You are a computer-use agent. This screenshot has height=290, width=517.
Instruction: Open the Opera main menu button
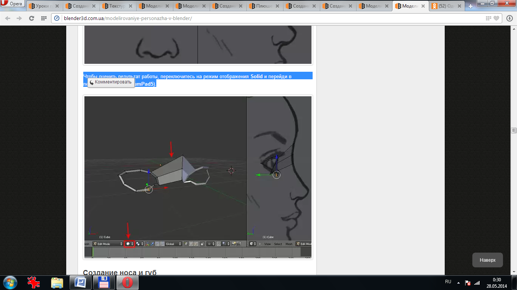pyautogui.click(x=12, y=4)
